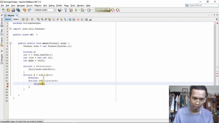The width and height of the screenshot is (219, 123).
Task: Build the project with hammer icon
Action: pyautogui.click(x=66, y=10)
